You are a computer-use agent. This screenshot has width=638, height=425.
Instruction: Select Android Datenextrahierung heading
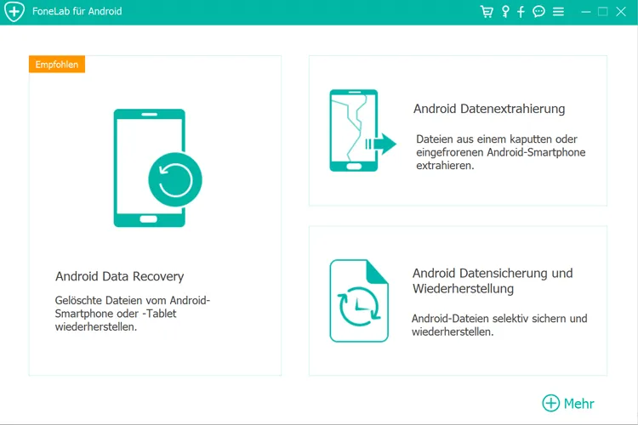pyautogui.click(x=489, y=109)
